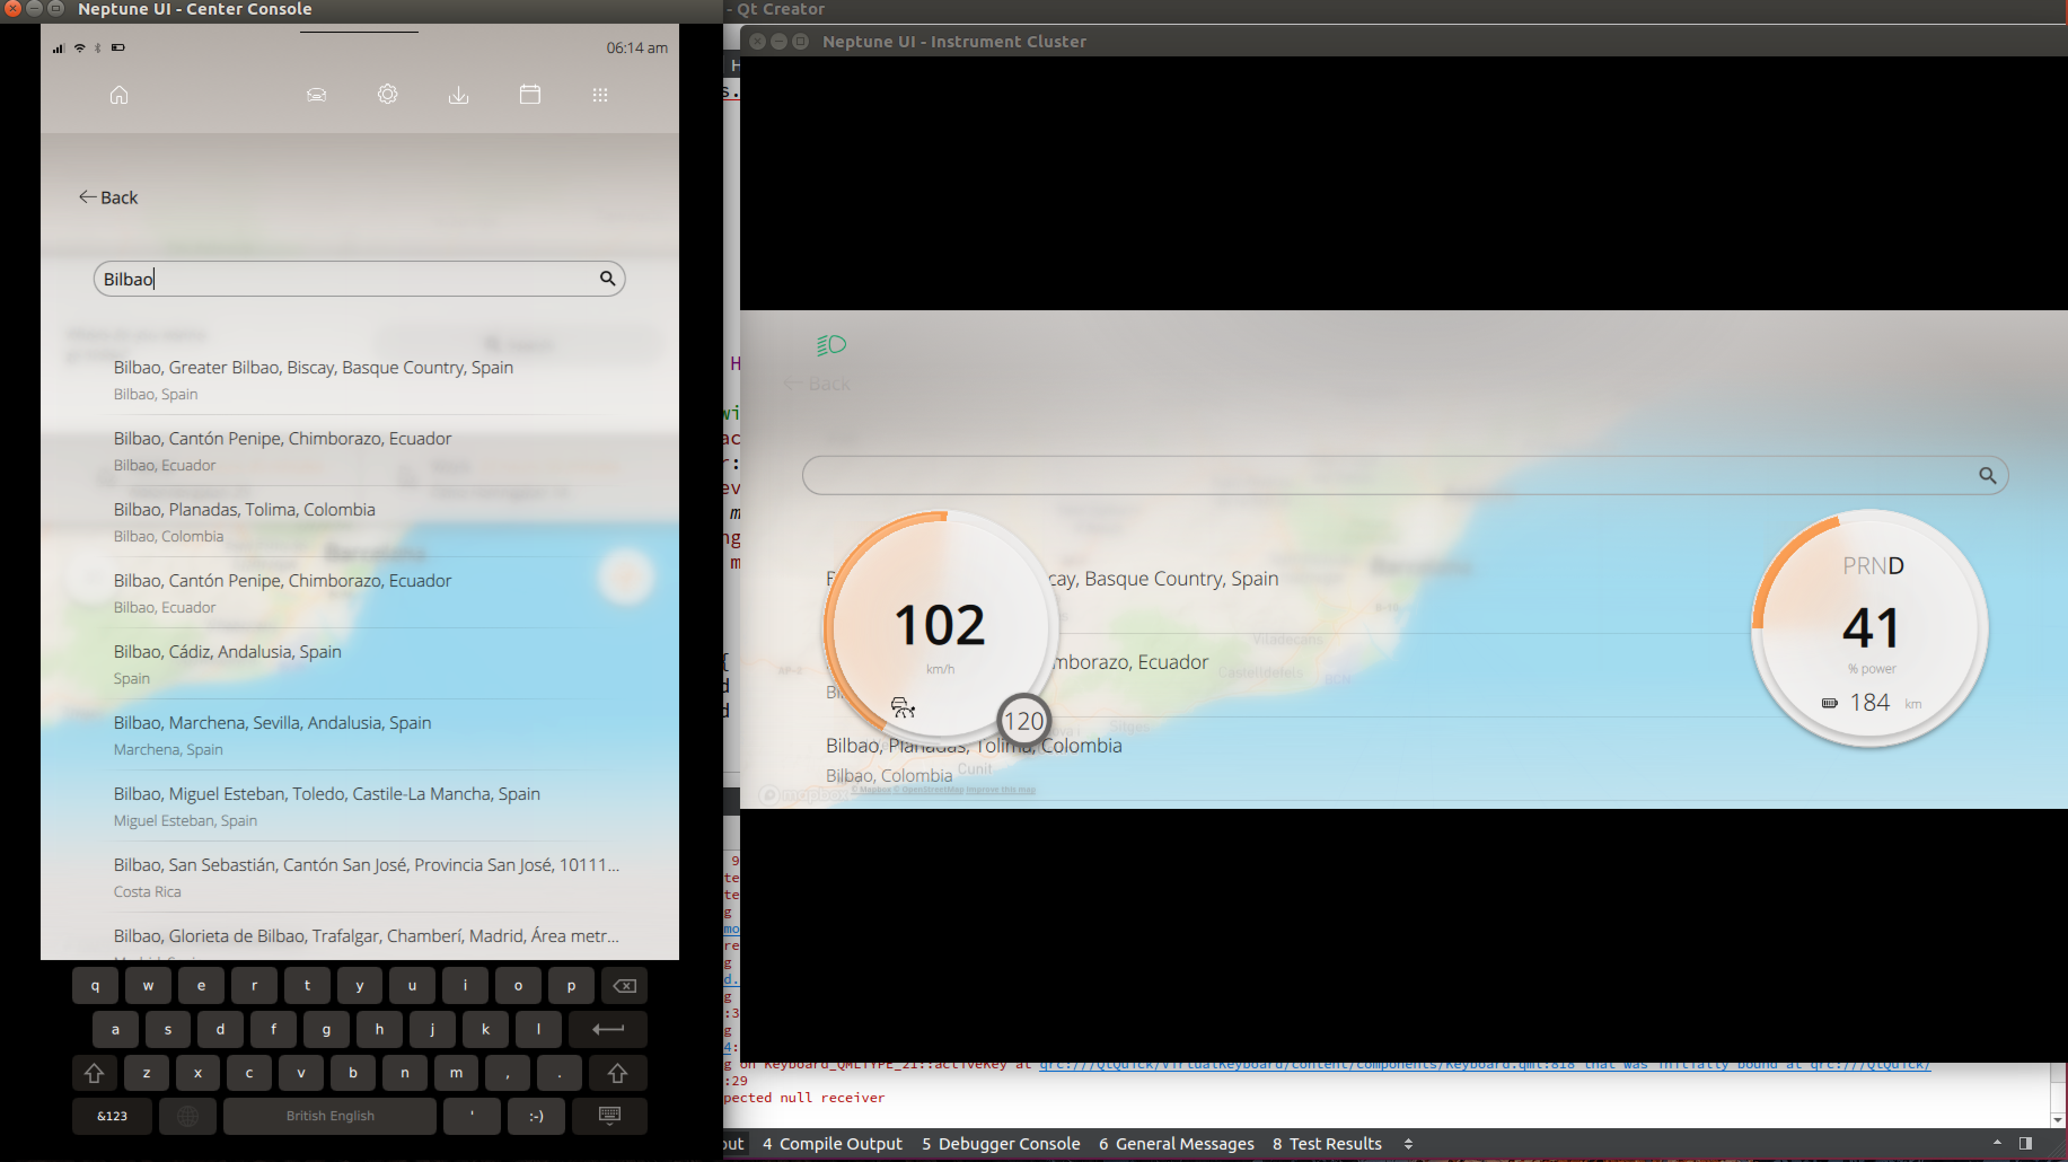Open the apps grid icon
The image size is (2068, 1162).
coord(600,95)
